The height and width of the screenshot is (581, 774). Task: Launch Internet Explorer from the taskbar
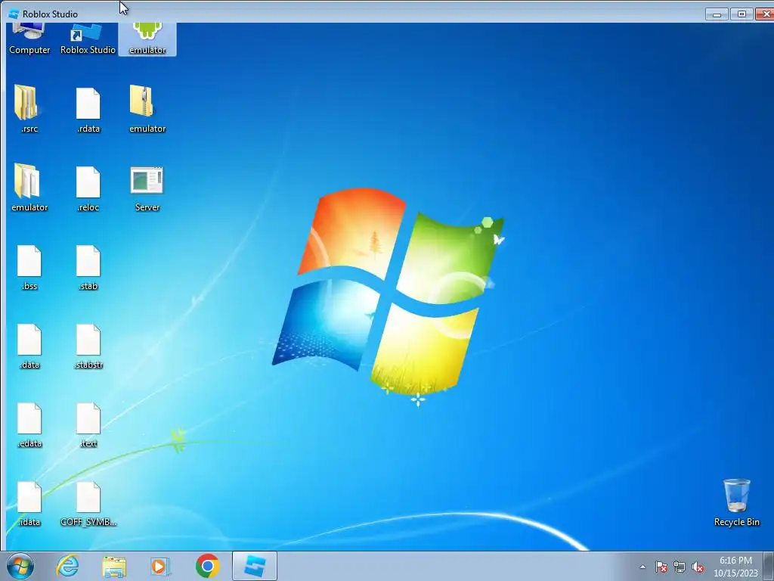(x=67, y=566)
